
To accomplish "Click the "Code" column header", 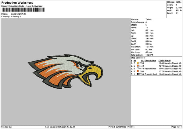I will click(161, 61).
